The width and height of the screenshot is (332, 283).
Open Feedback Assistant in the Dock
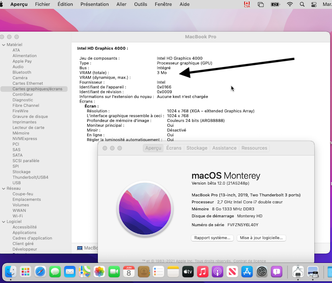pos(277,272)
